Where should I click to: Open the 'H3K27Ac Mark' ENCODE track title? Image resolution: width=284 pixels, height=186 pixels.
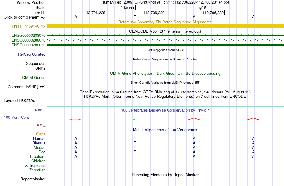pos(165,96)
